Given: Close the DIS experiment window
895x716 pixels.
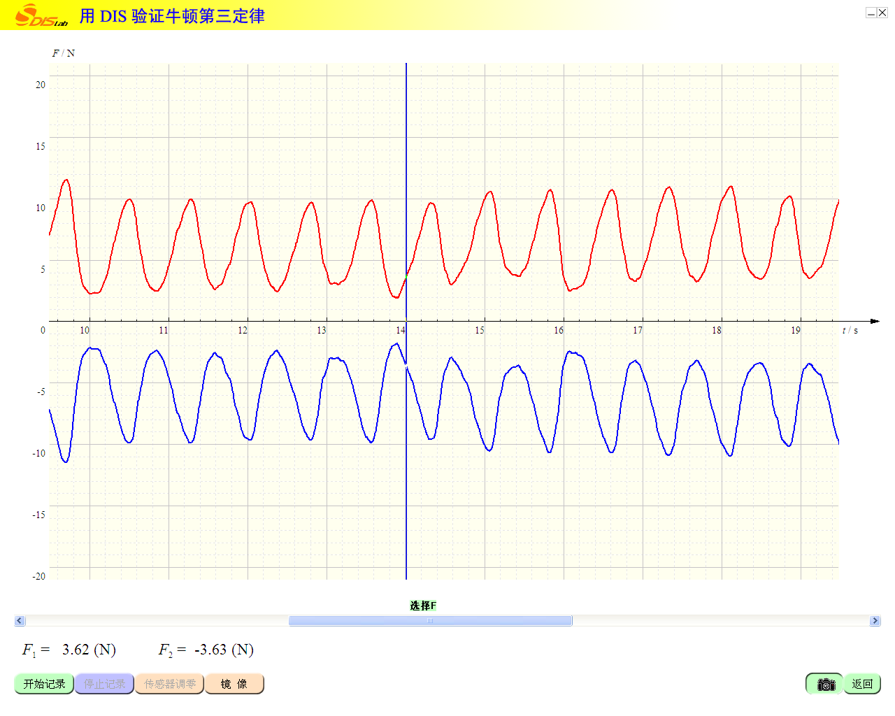Looking at the screenshot, I should [882, 13].
